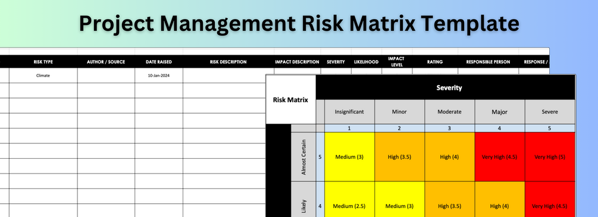Screen dimensions: 598x217
Task: Click the severity number 3 cell
Action: pyautogui.click(x=449, y=128)
